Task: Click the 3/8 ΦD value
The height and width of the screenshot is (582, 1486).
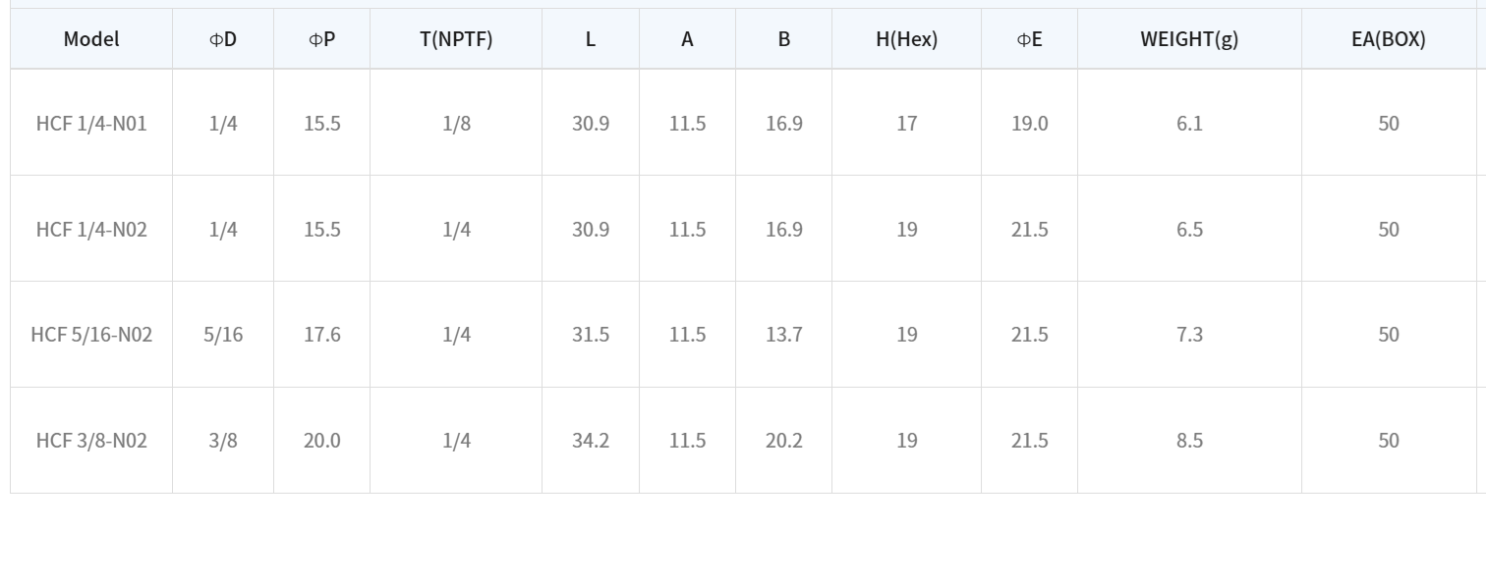Action: pos(223,441)
